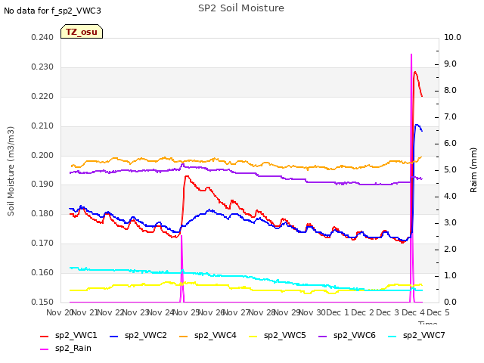Click the 0.220 left axis tick label
The width and height of the screenshot is (484, 363).
pyautogui.click(x=42, y=96)
